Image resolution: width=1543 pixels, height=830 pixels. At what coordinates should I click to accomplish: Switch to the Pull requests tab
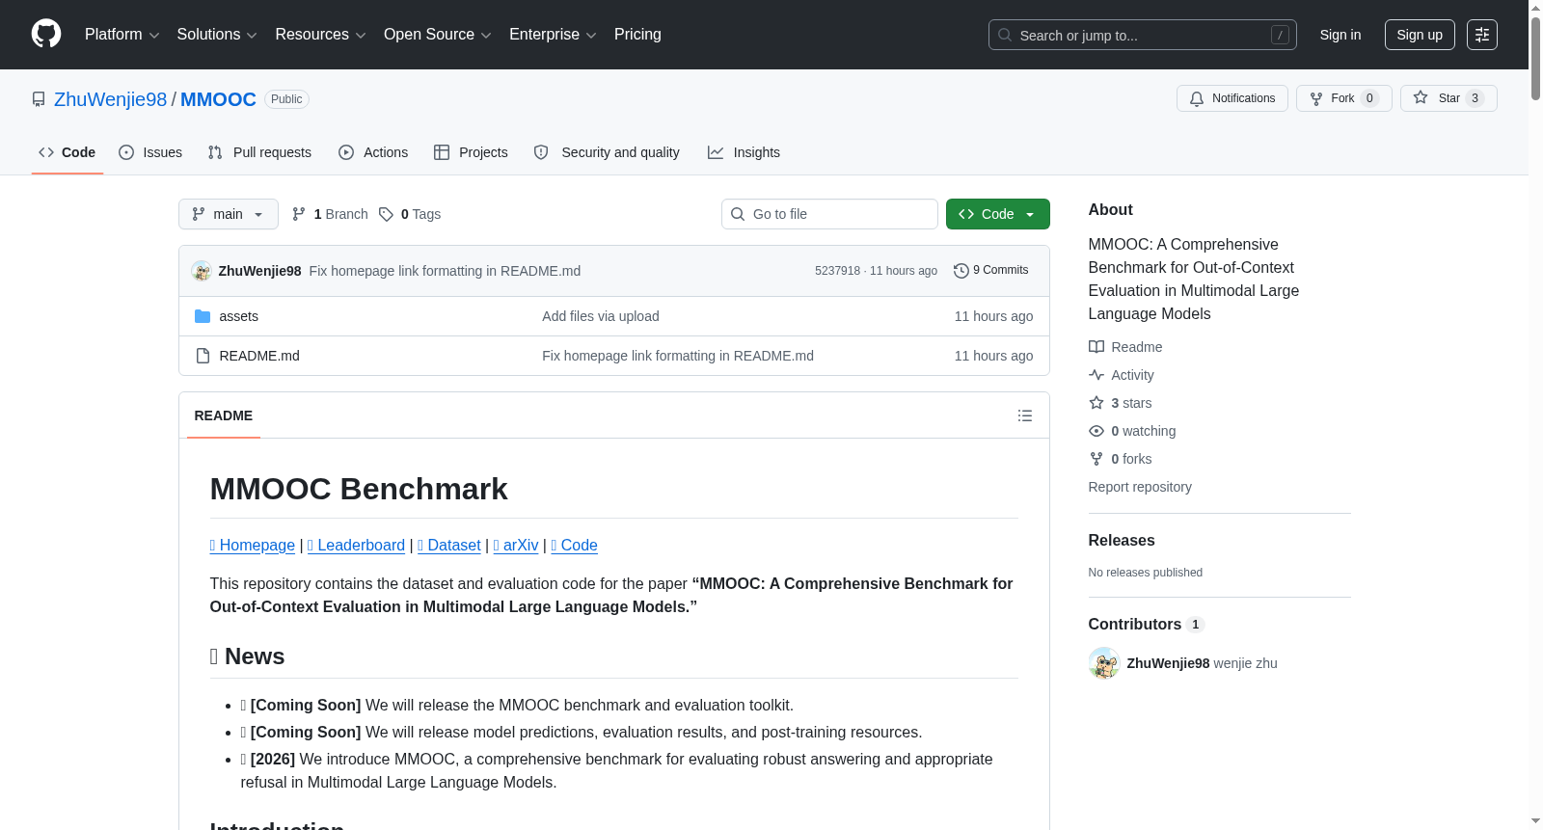[x=259, y=152]
